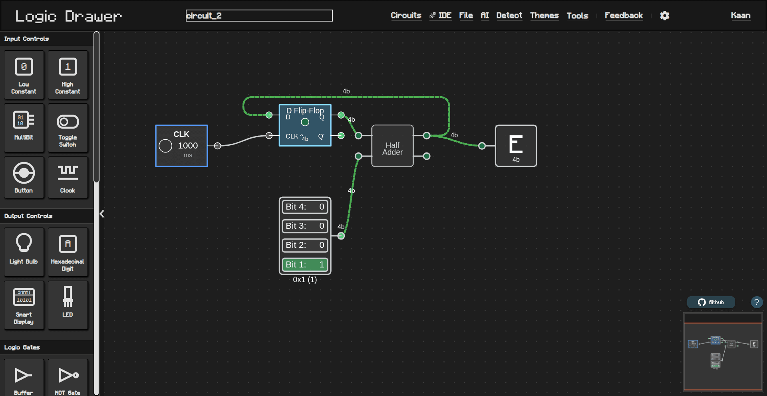Viewport: 767px width, 396px height.
Task: Select the Low Constant input control
Action: 24,75
